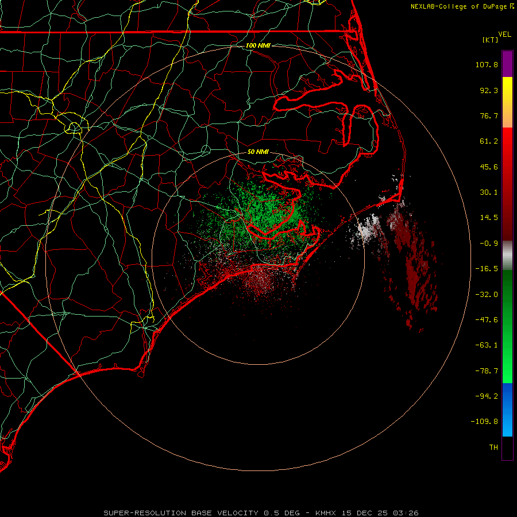Select the 61.2 velocity scale value
Screen dimensions: 517x517
pyautogui.click(x=489, y=141)
